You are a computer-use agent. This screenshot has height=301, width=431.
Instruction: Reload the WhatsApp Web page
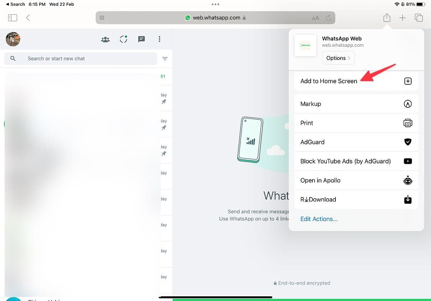tap(328, 17)
